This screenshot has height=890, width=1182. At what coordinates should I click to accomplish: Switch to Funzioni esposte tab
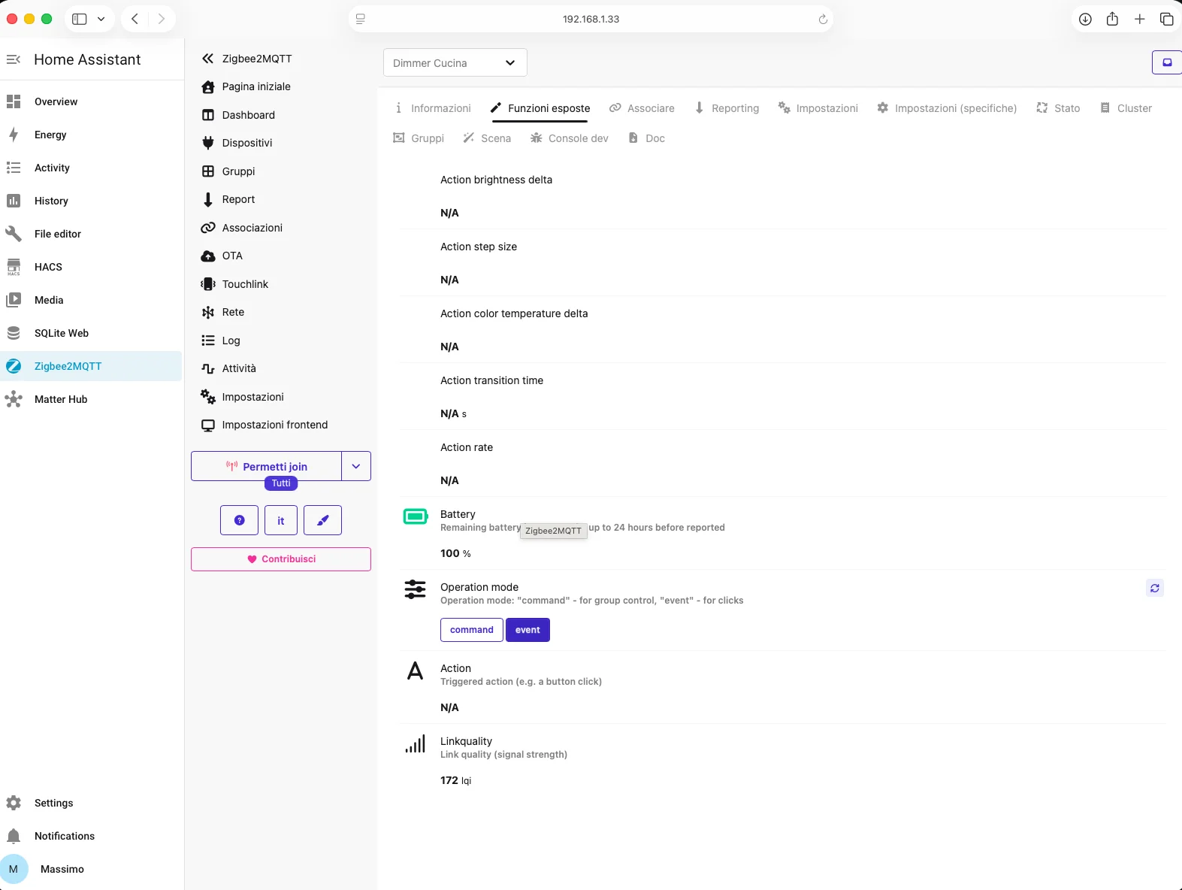click(x=540, y=108)
